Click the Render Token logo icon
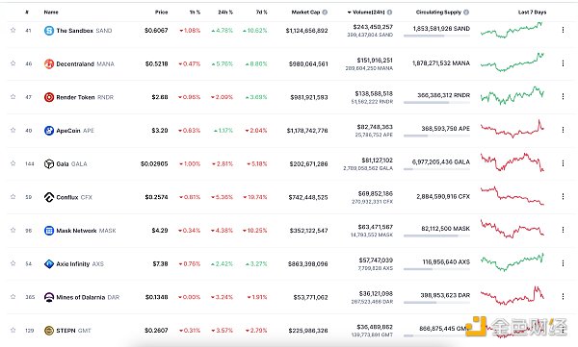Image resolution: width=578 pixels, height=347 pixels. 49,97
